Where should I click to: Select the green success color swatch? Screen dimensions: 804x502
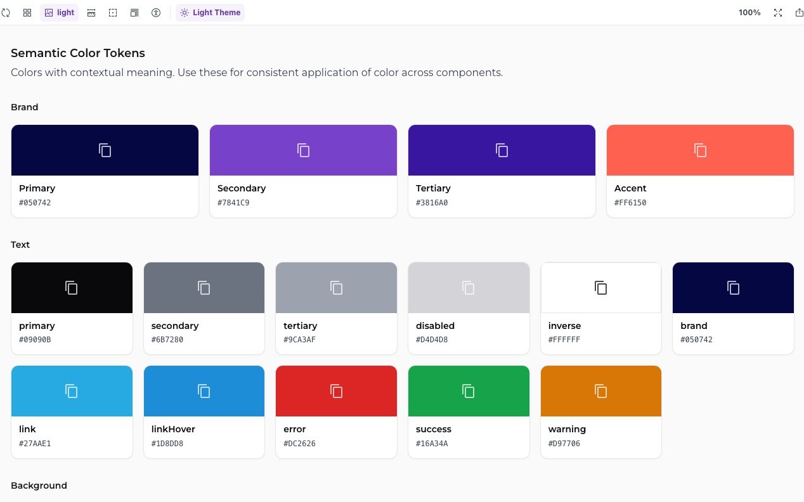coord(469,391)
